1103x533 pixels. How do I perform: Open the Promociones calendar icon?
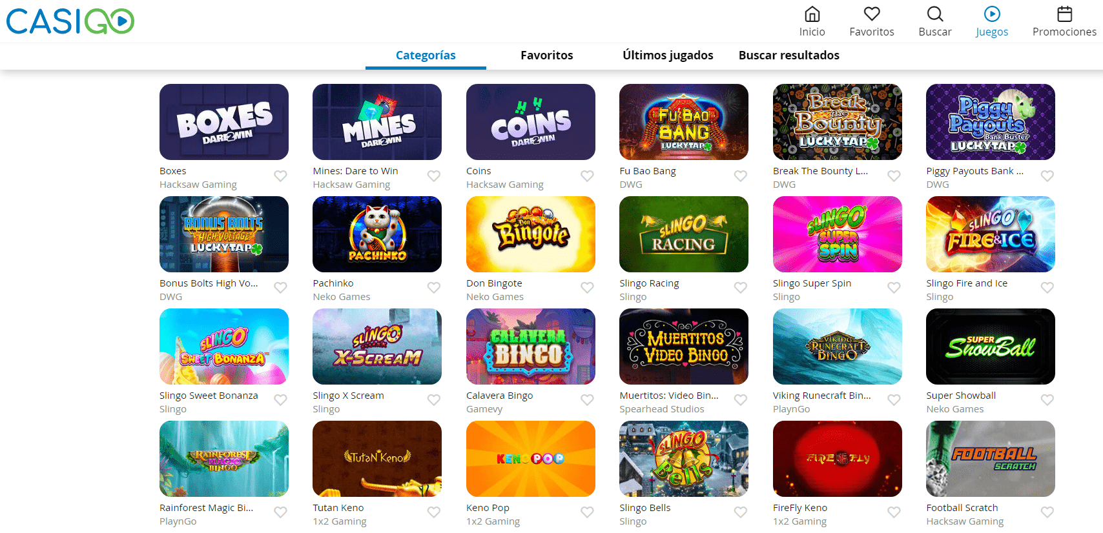pos(1064,14)
